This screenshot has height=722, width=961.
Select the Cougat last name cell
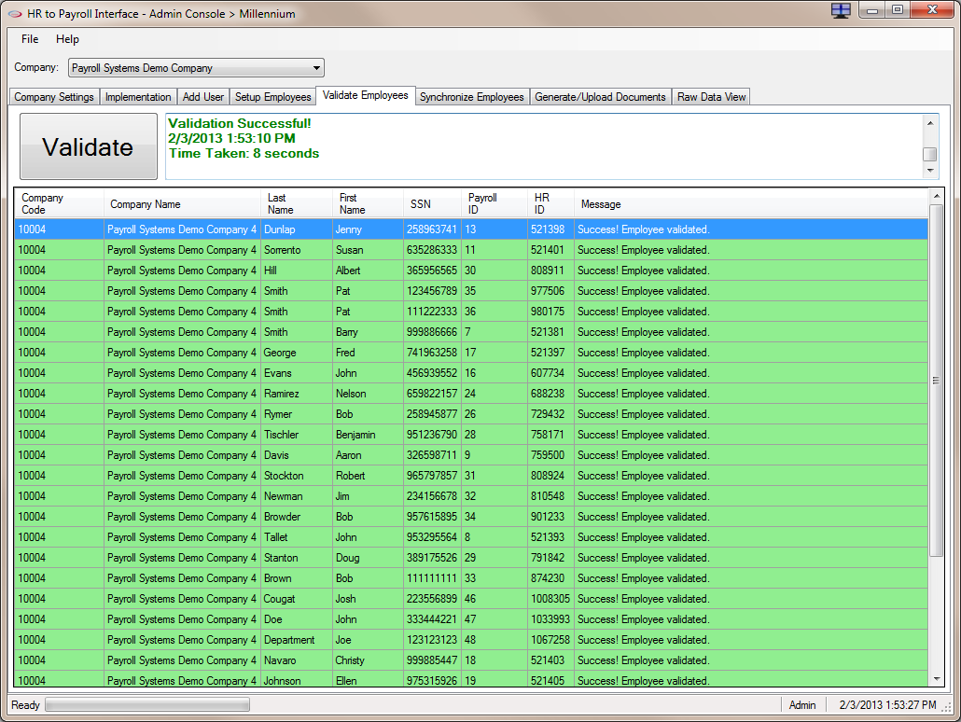[x=297, y=599]
